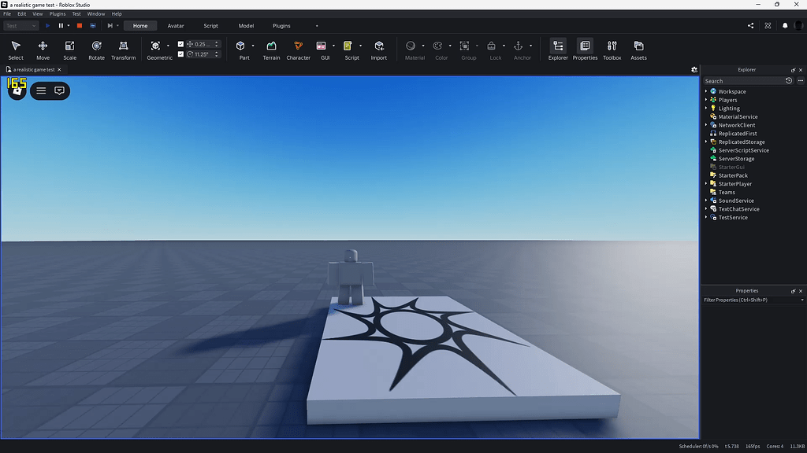Screen dimensions: 807x453
Task: Open the Part type dropdown arrow
Action: coord(253,46)
